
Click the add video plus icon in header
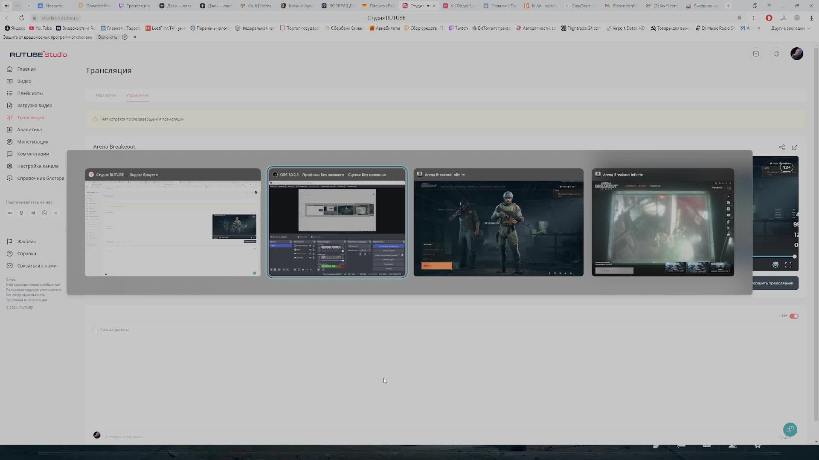coord(756,54)
